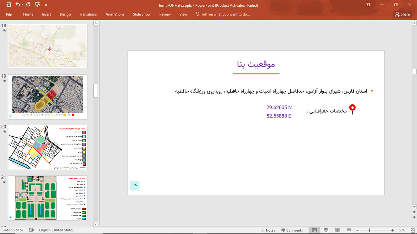Toggle the Comments pane
The width and height of the screenshot is (417, 234).
point(292,230)
